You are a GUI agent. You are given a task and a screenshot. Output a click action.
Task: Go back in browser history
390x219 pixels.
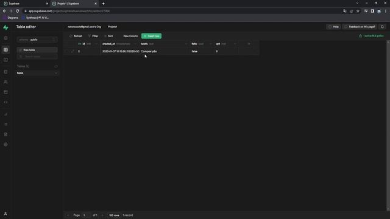[4, 11]
